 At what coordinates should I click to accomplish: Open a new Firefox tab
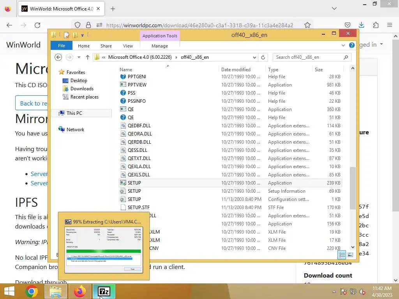(113, 9)
